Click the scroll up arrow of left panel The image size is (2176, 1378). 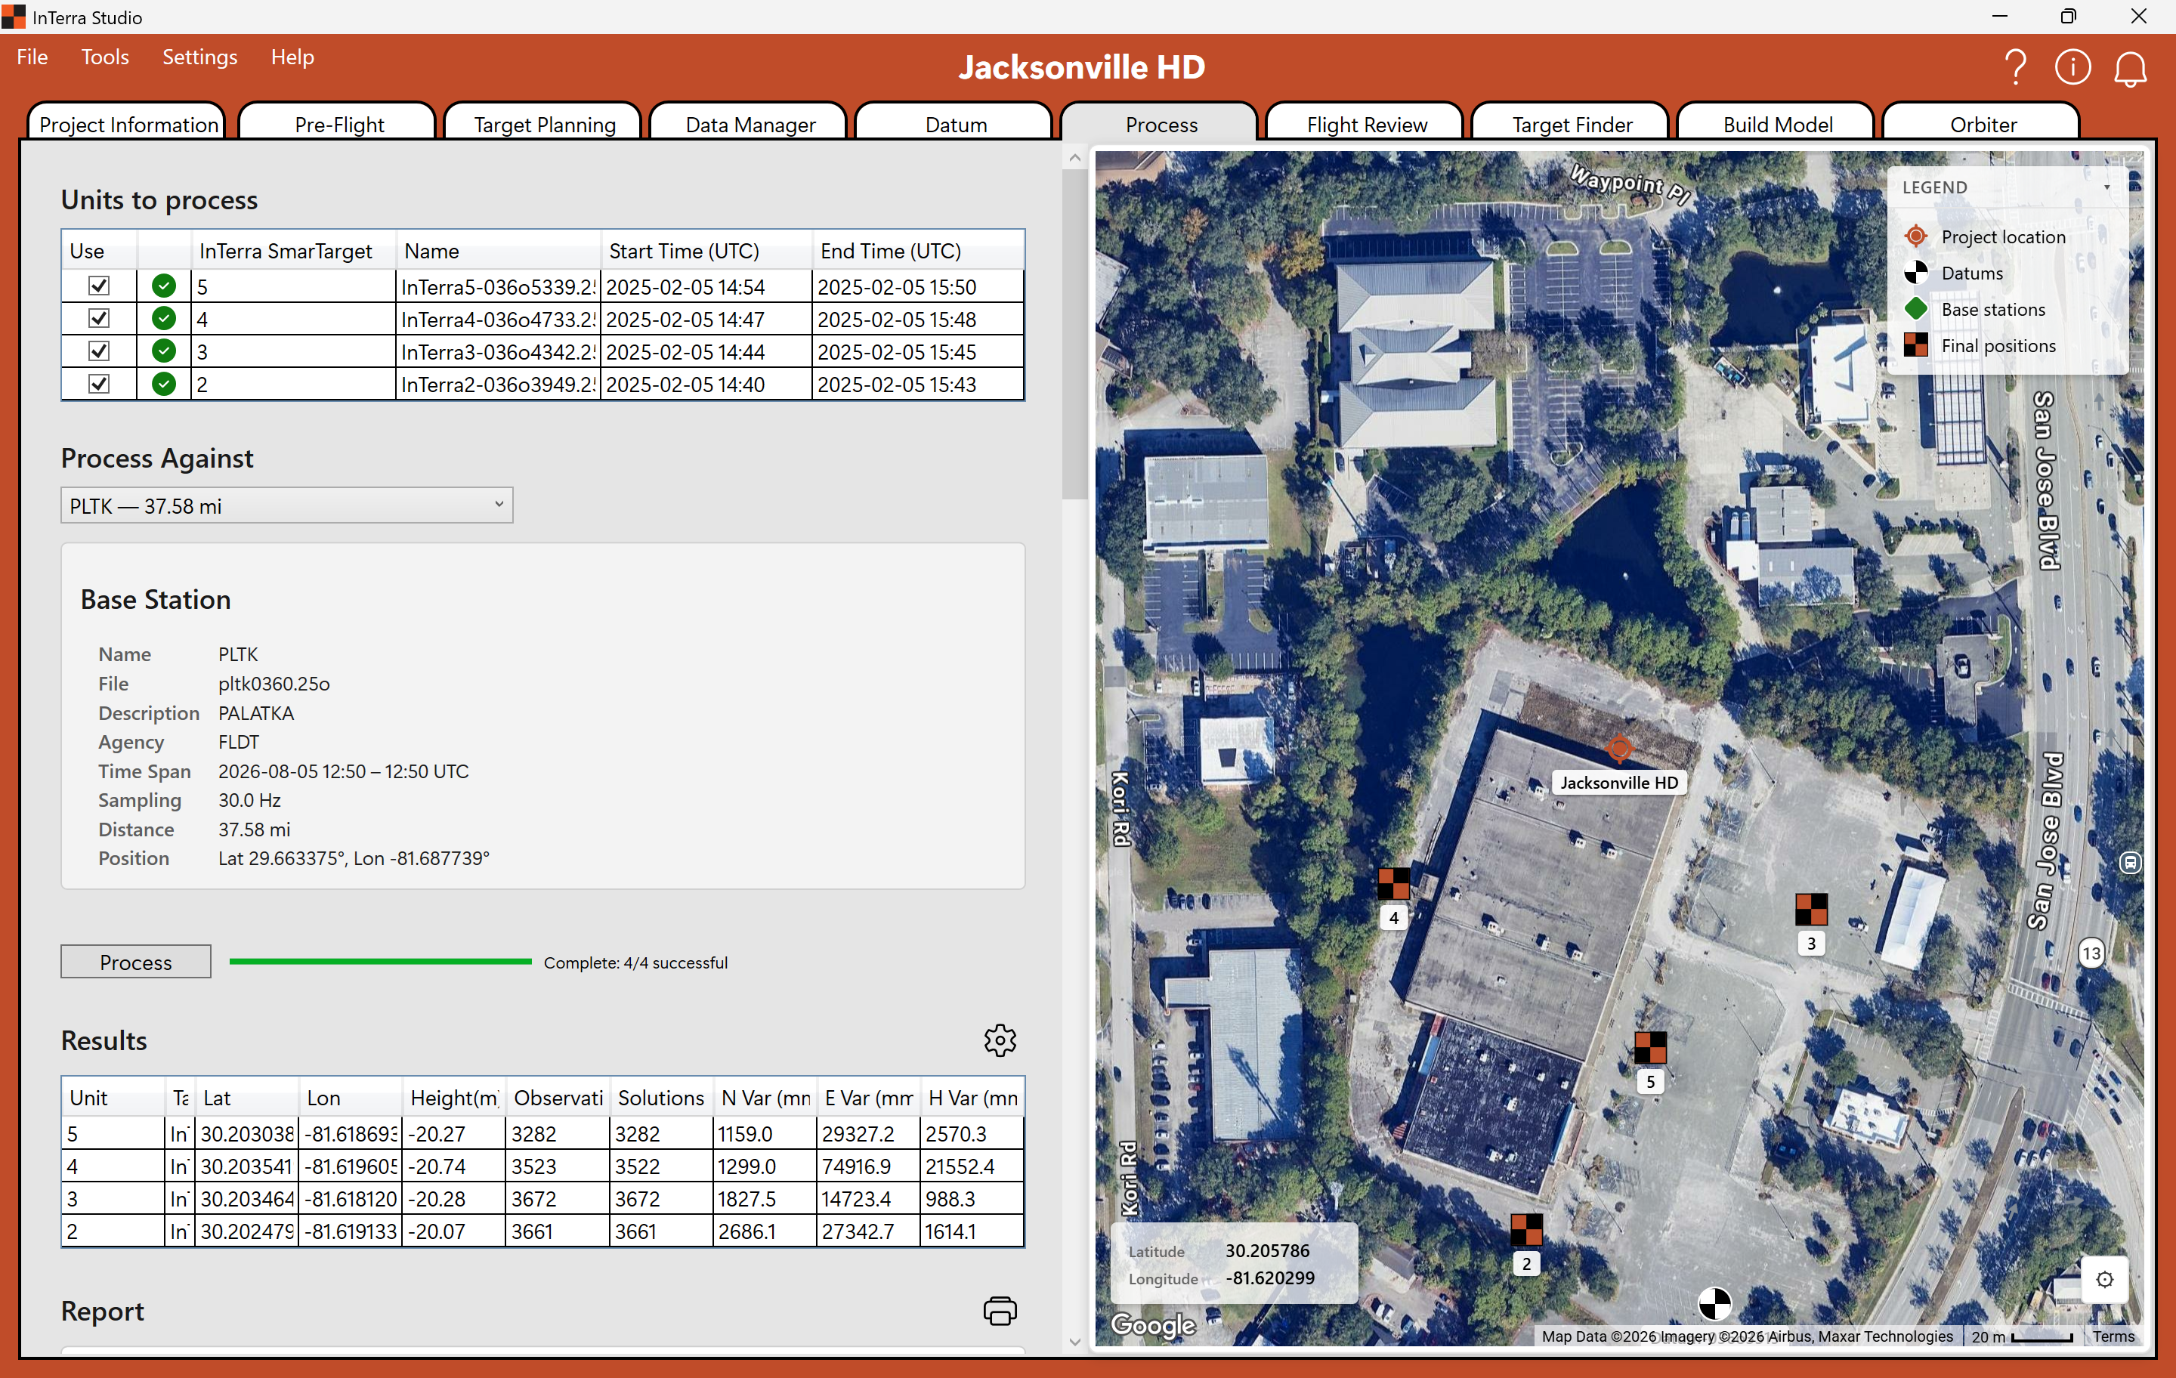pos(1074,157)
